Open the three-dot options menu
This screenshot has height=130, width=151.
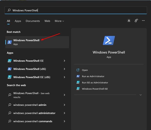[143, 21]
